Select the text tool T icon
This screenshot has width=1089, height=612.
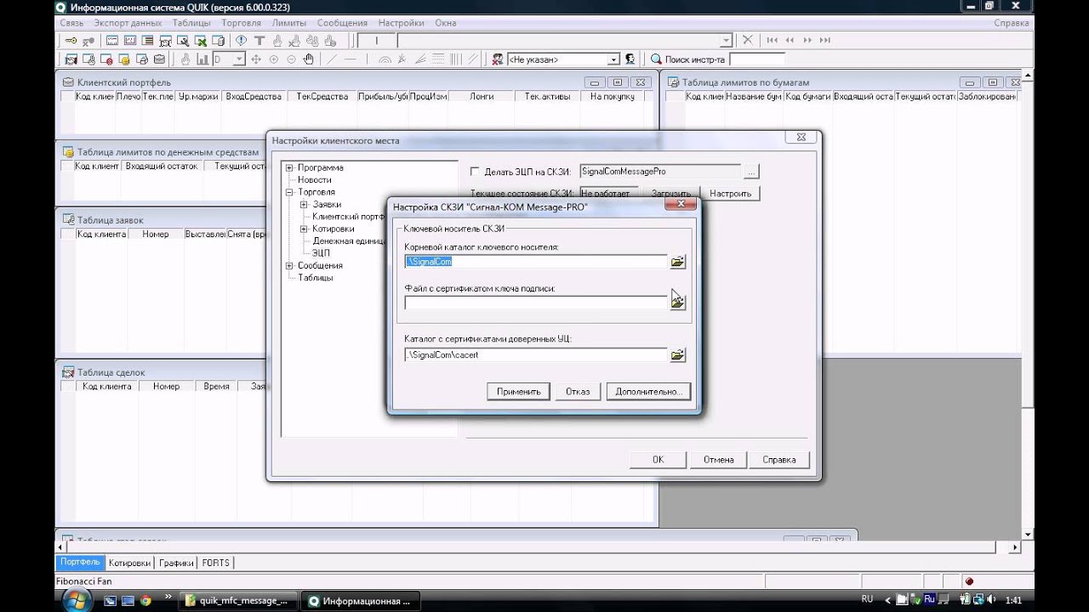click(259, 40)
